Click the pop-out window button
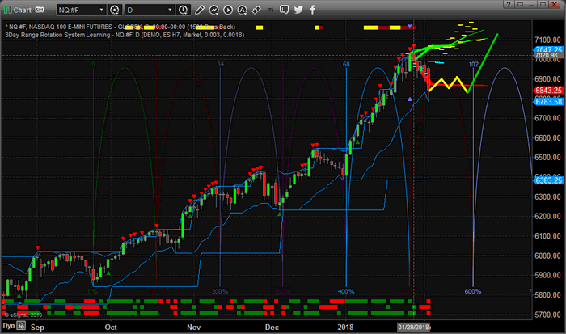 [x=520, y=4]
